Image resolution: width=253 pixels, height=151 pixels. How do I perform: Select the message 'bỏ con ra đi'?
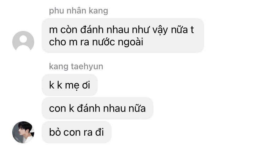point(76,132)
